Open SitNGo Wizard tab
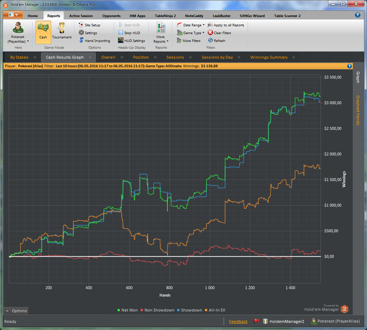 pyautogui.click(x=252, y=16)
